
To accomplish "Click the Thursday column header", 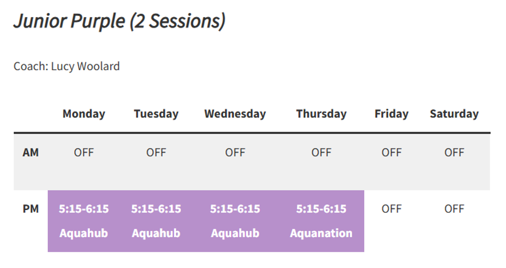I will click(321, 114).
